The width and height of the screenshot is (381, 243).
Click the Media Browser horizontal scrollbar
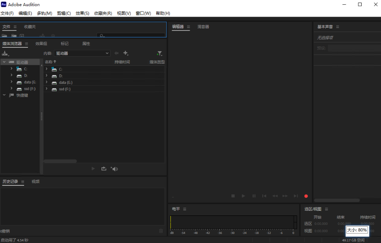click(x=60, y=161)
